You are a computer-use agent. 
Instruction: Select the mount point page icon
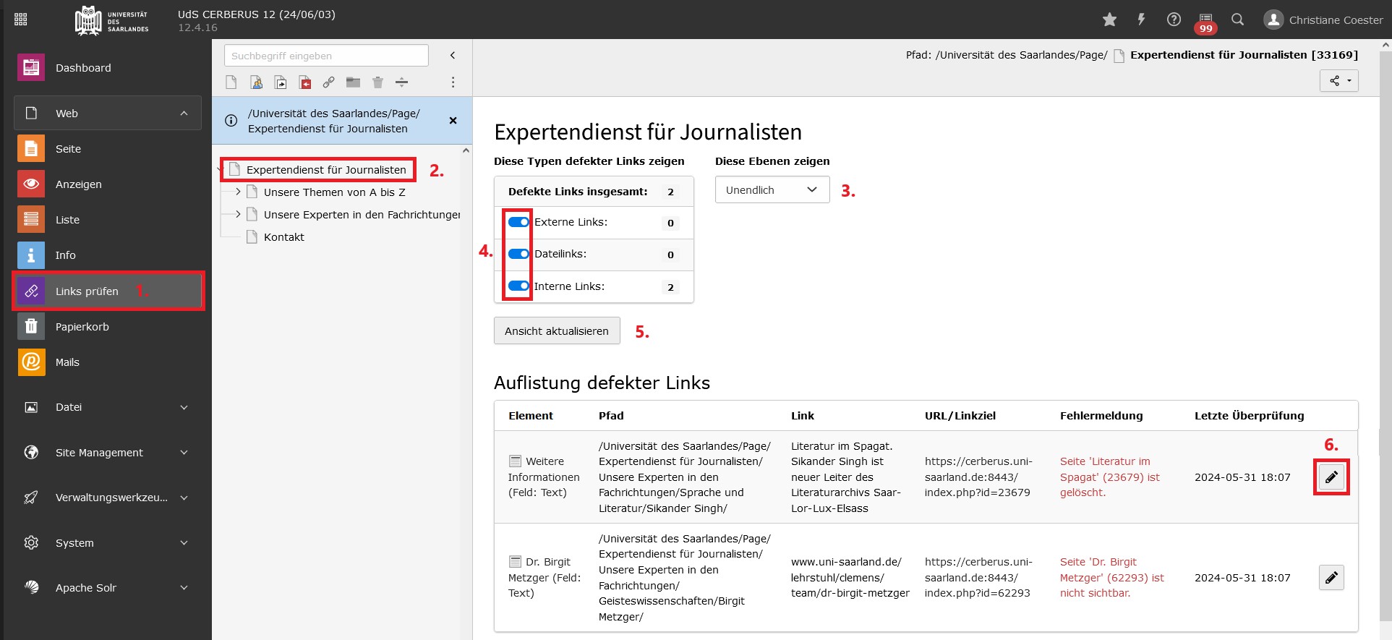(305, 82)
